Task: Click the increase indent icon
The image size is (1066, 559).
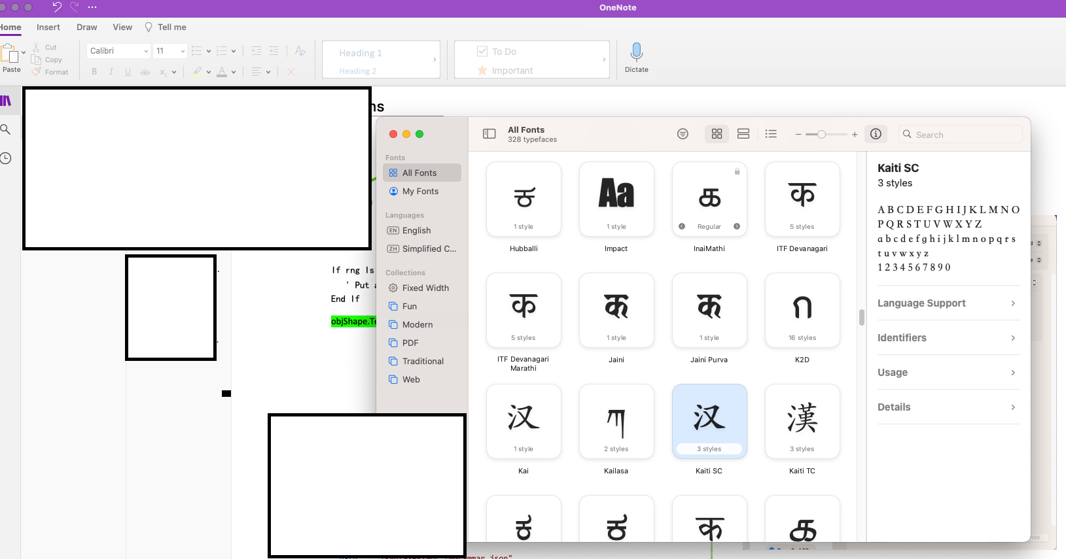Action: pos(274,51)
